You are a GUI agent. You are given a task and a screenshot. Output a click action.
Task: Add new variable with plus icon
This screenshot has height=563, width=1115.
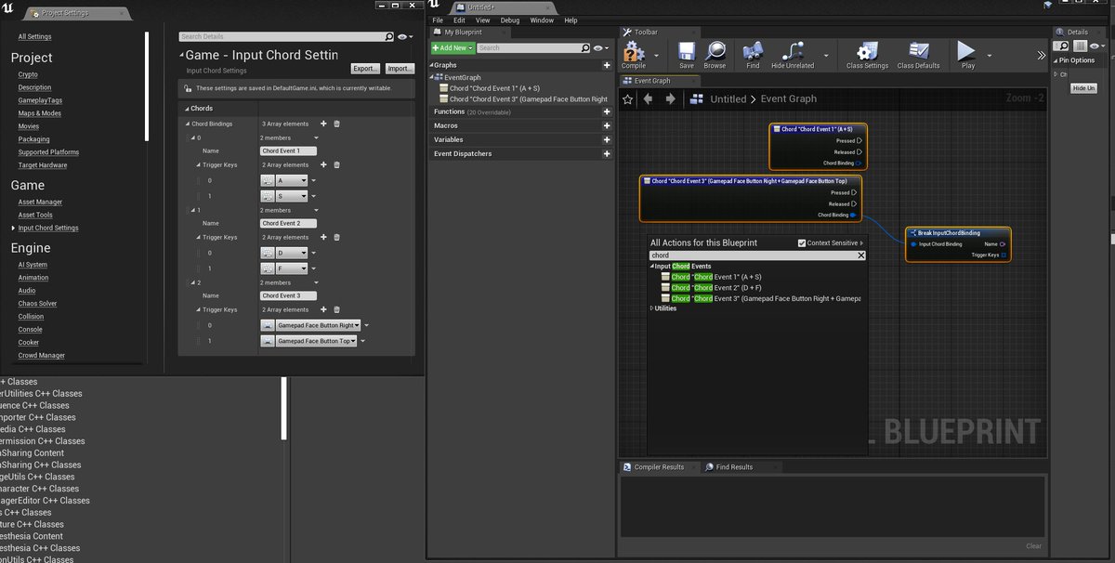pyautogui.click(x=607, y=139)
